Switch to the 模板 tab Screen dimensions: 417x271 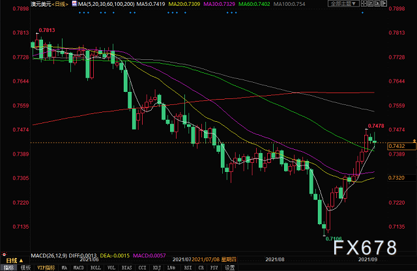(x=26, y=267)
